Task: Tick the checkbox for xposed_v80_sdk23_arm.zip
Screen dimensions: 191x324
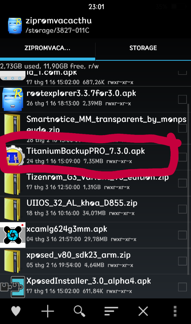Action: [x=182, y=261]
